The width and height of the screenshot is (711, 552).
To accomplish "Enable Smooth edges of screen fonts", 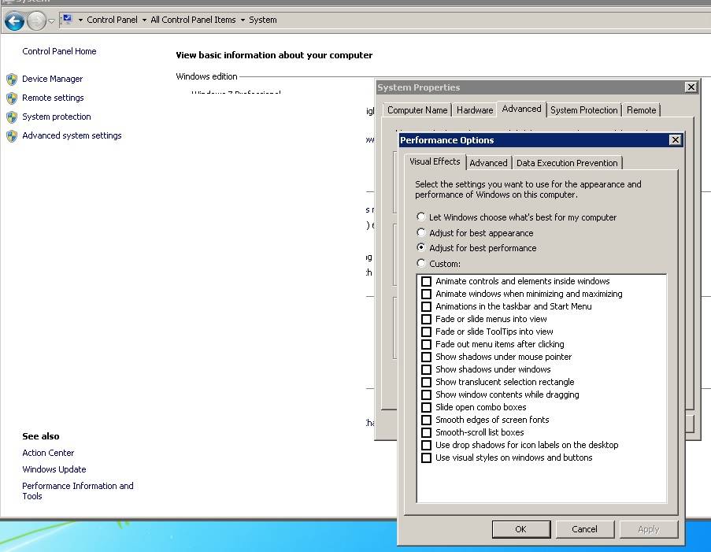I will click(426, 420).
